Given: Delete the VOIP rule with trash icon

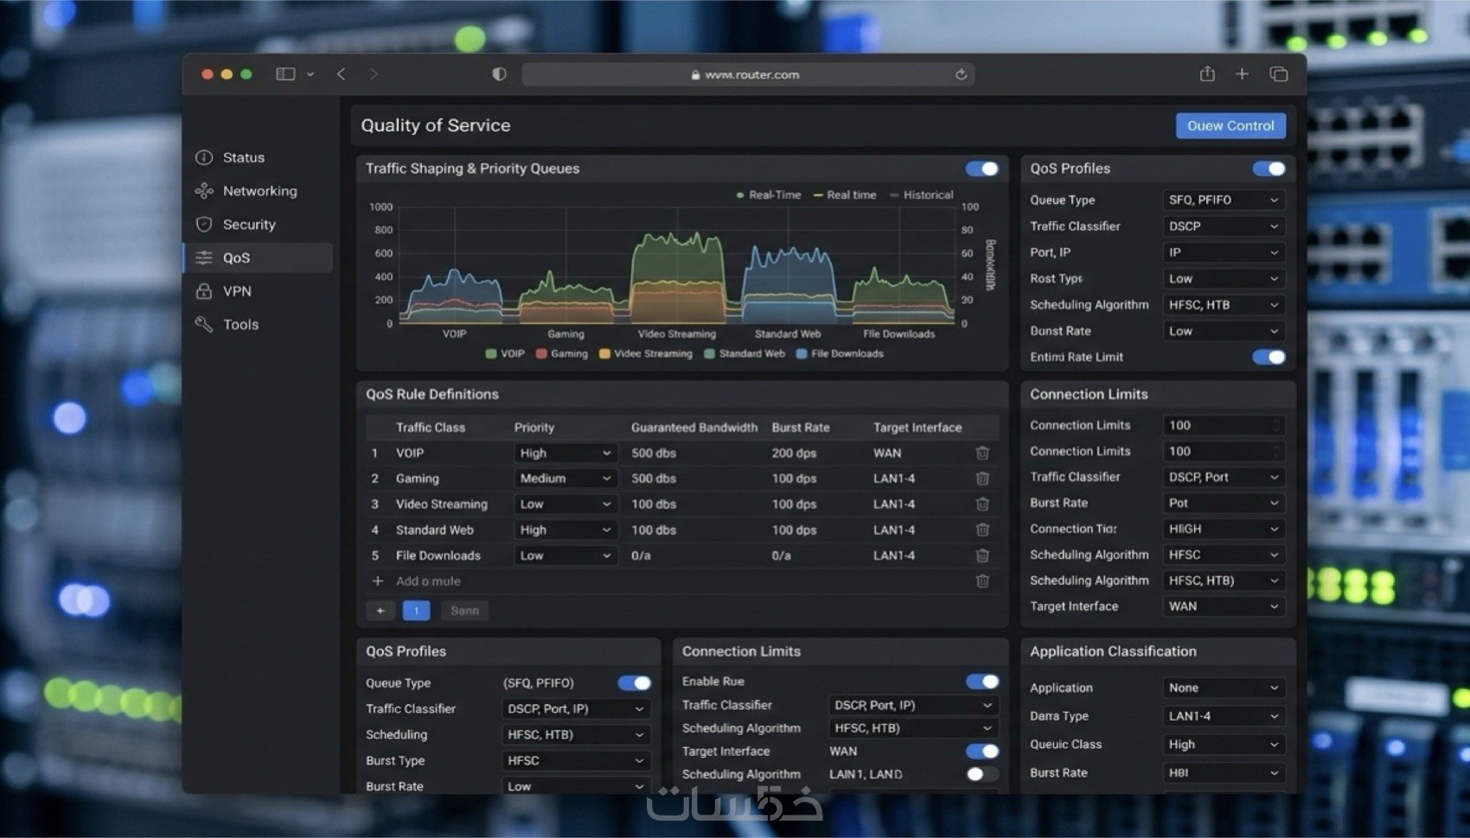Looking at the screenshot, I should point(982,453).
